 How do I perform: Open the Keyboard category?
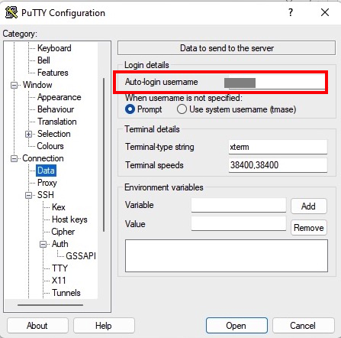[x=54, y=48]
